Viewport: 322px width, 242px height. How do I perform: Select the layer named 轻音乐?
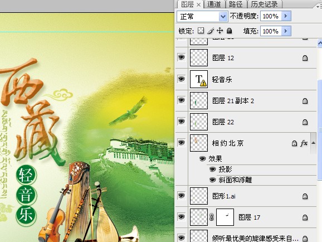click(x=222, y=79)
